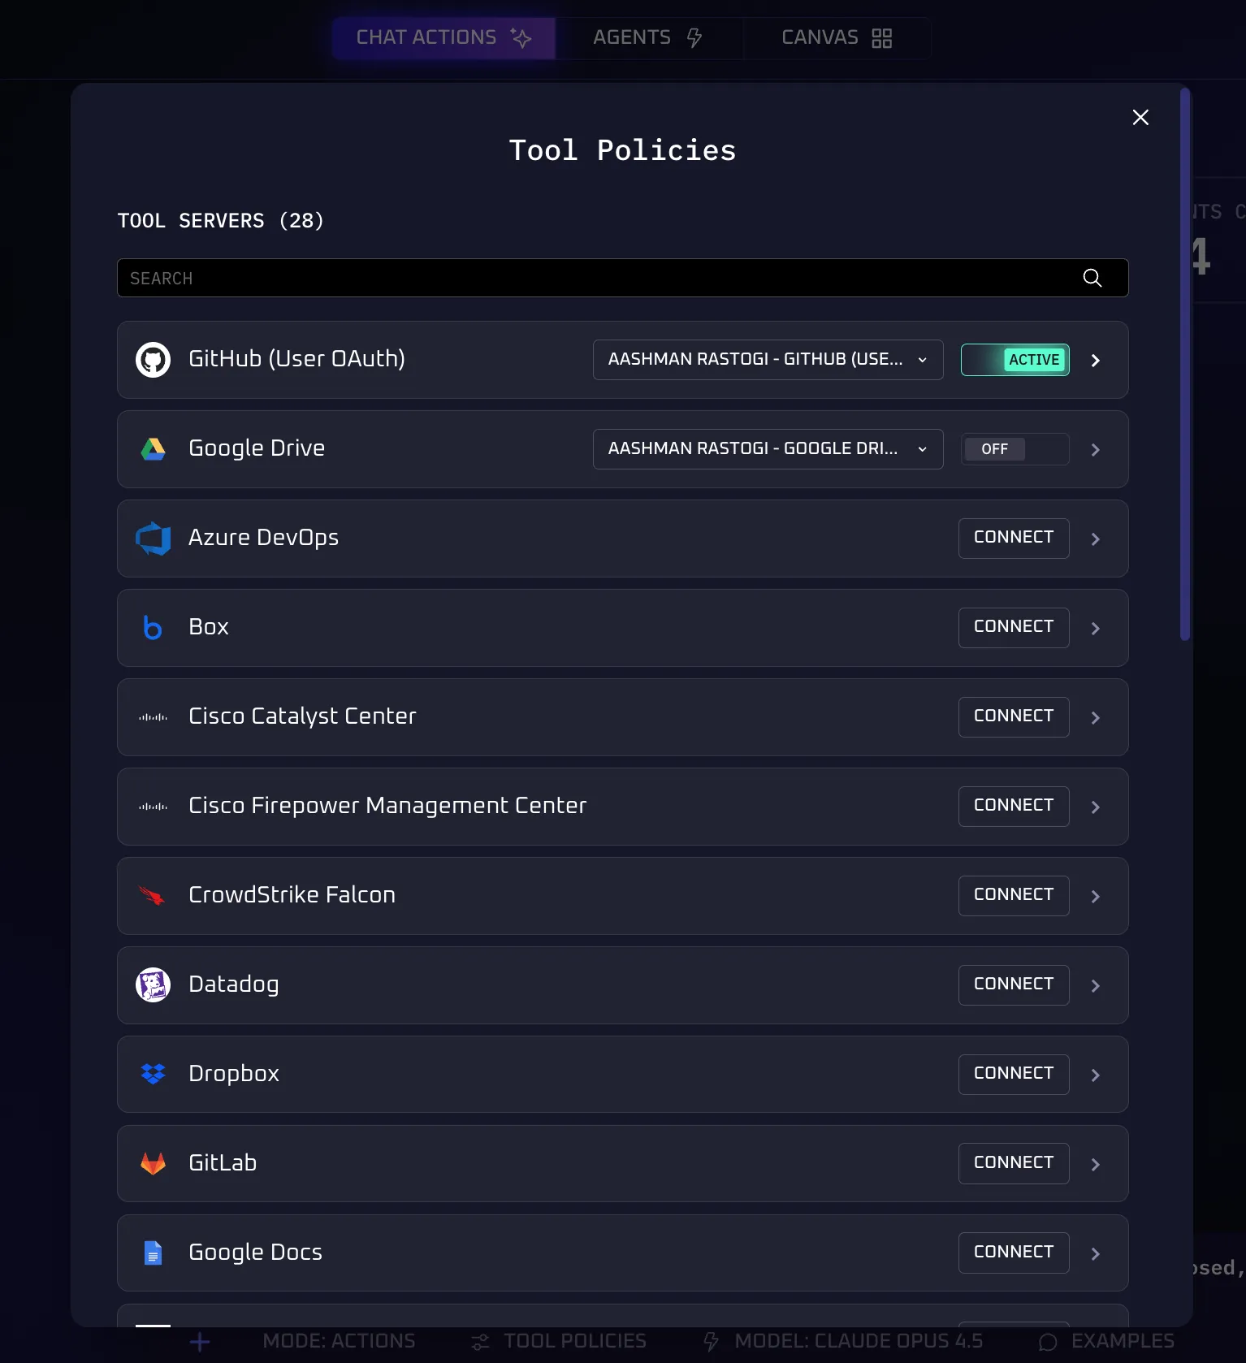The height and width of the screenshot is (1363, 1246).
Task: Click the Google Docs logo icon
Action: pos(153,1253)
